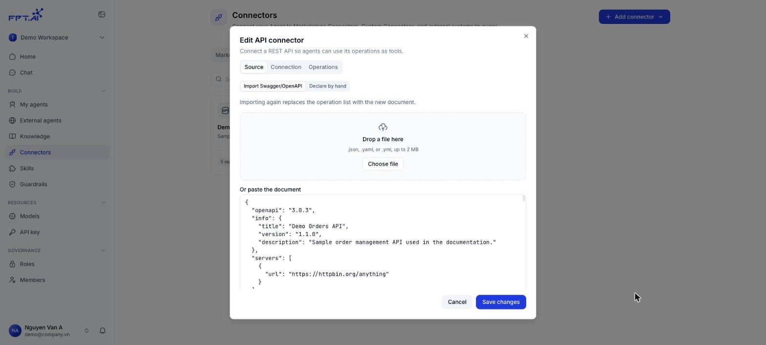Collapse the GOVERNANCE section
The image size is (766, 345).
tap(103, 251)
